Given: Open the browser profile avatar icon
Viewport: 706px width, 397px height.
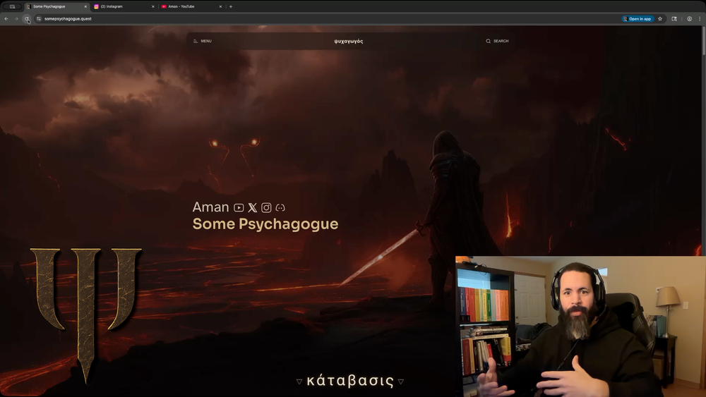Looking at the screenshot, I should [689, 19].
